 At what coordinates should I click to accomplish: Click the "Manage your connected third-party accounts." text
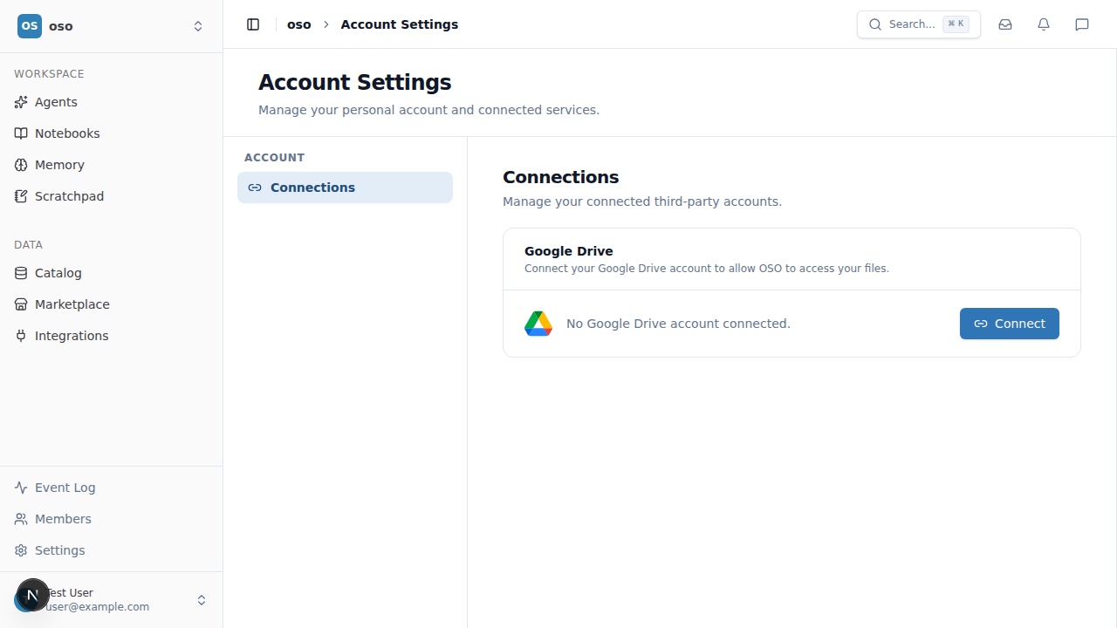tap(642, 201)
